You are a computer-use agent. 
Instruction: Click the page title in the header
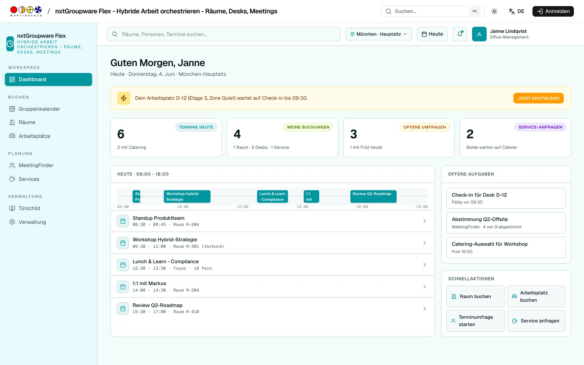pos(166,11)
